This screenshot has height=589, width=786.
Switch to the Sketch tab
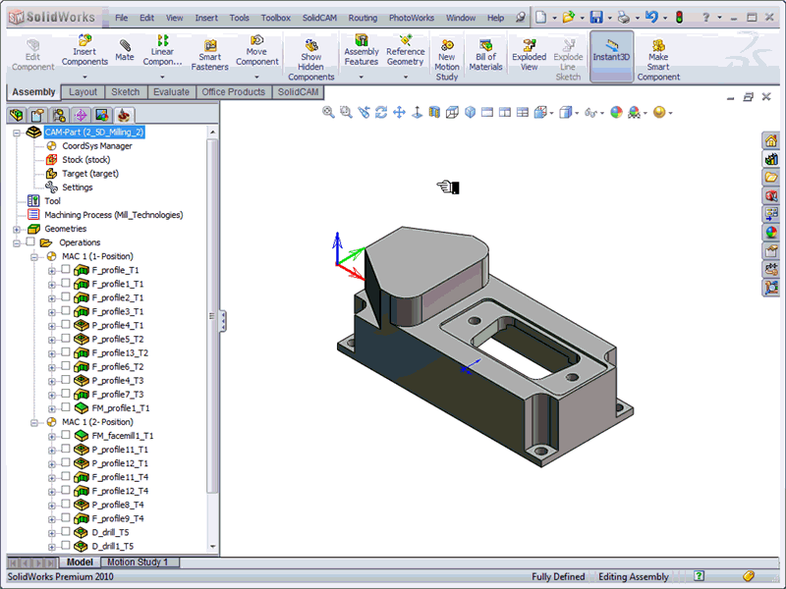[x=126, y=92]
